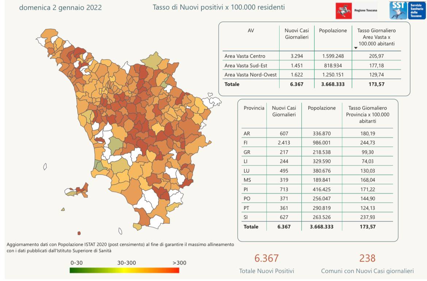Click the Tasso Giornaliero Provincia column header
The width and height of the screenshot is (427, 281).
click(x=367, y=114)
